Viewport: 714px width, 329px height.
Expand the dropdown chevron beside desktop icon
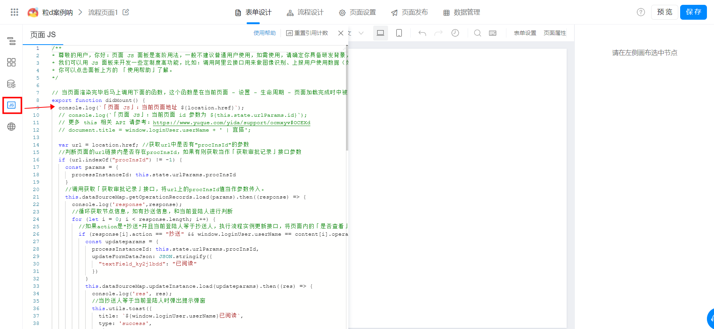pyautogui.click(x=361, y=33)
